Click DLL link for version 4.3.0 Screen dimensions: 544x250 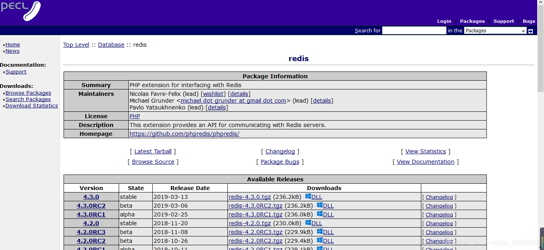point(317,197)
